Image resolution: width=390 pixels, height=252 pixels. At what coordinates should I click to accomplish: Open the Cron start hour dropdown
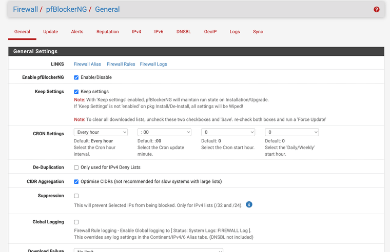tap(228, 132)
